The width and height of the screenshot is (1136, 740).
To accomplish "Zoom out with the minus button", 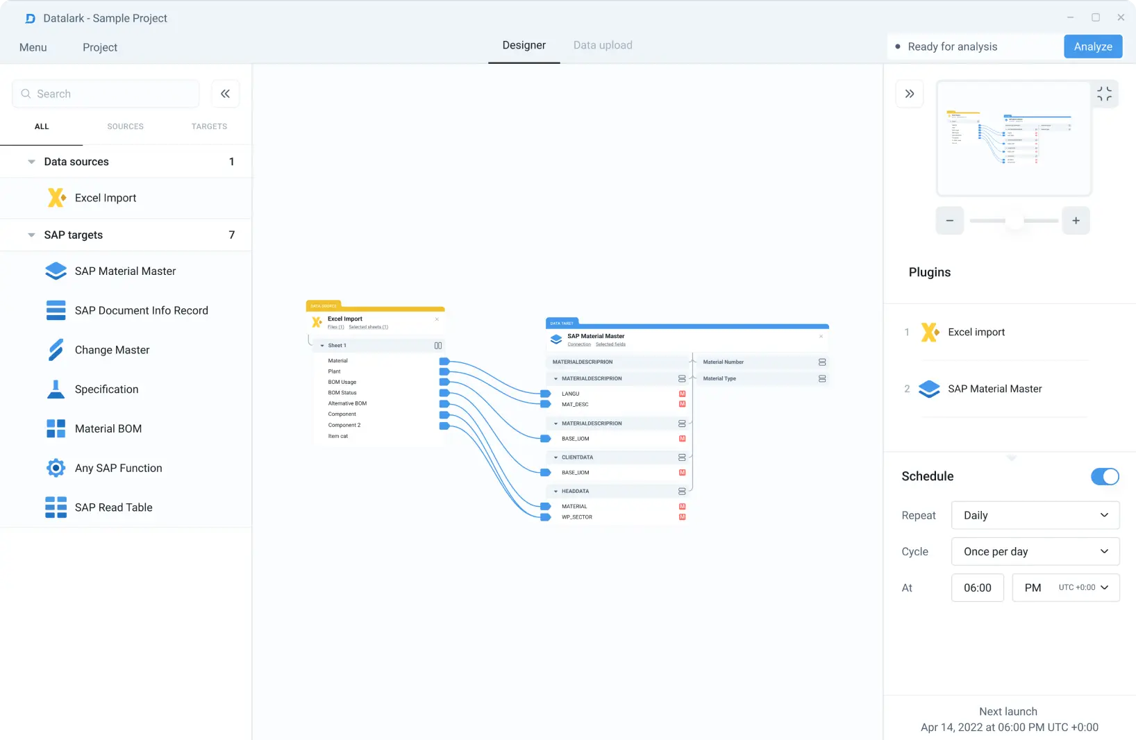I will click(x=950, y=221).
